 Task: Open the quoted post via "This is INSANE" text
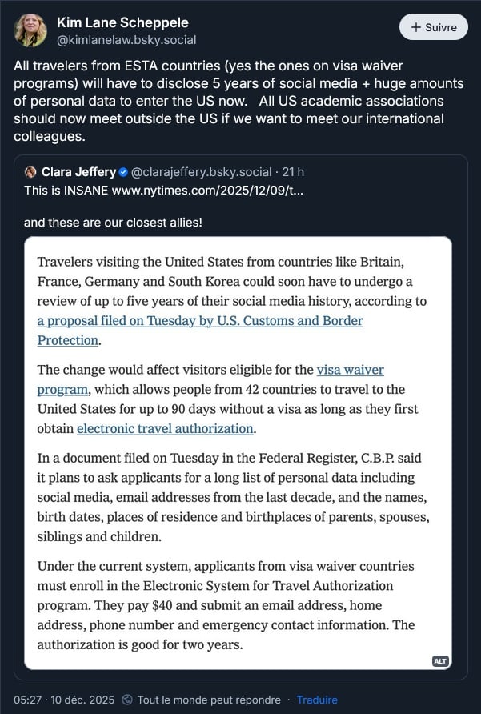(66, 190)
